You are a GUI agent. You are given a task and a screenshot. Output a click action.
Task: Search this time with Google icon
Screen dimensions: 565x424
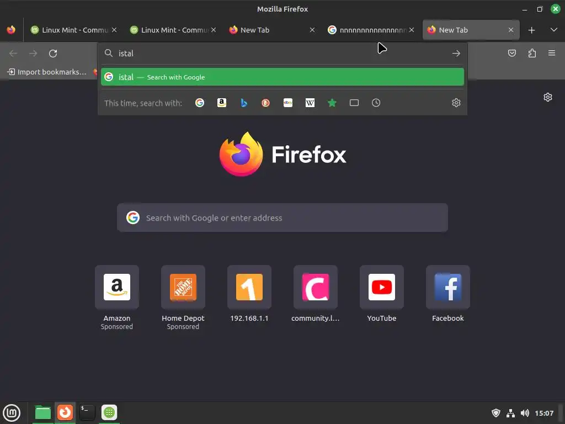(x=200, y=103)
